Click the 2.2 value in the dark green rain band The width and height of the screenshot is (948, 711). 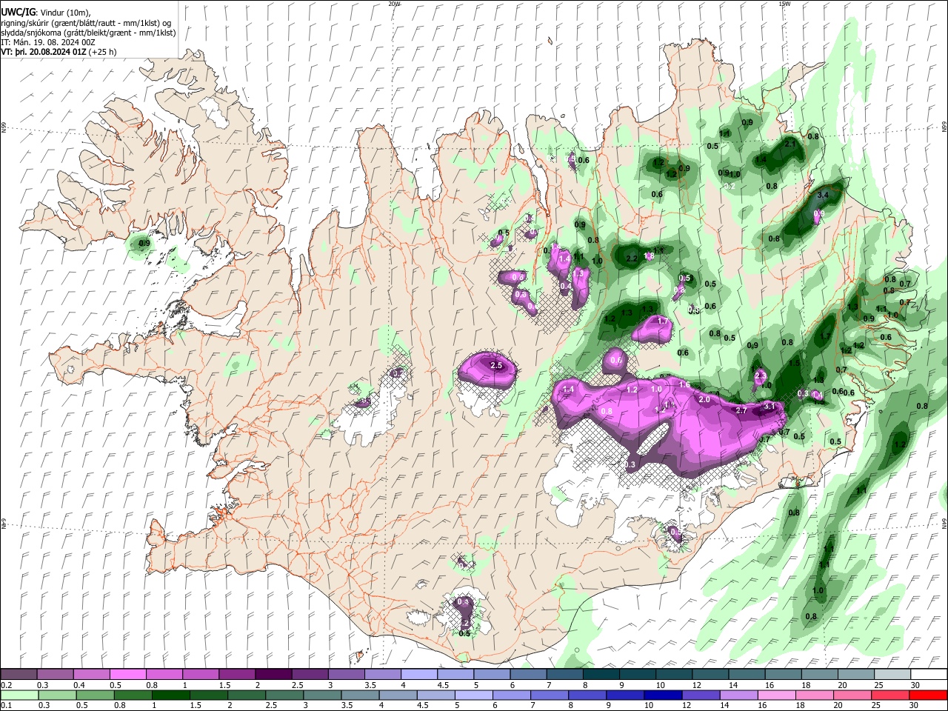pyautogui.click(x=632, y=258)
